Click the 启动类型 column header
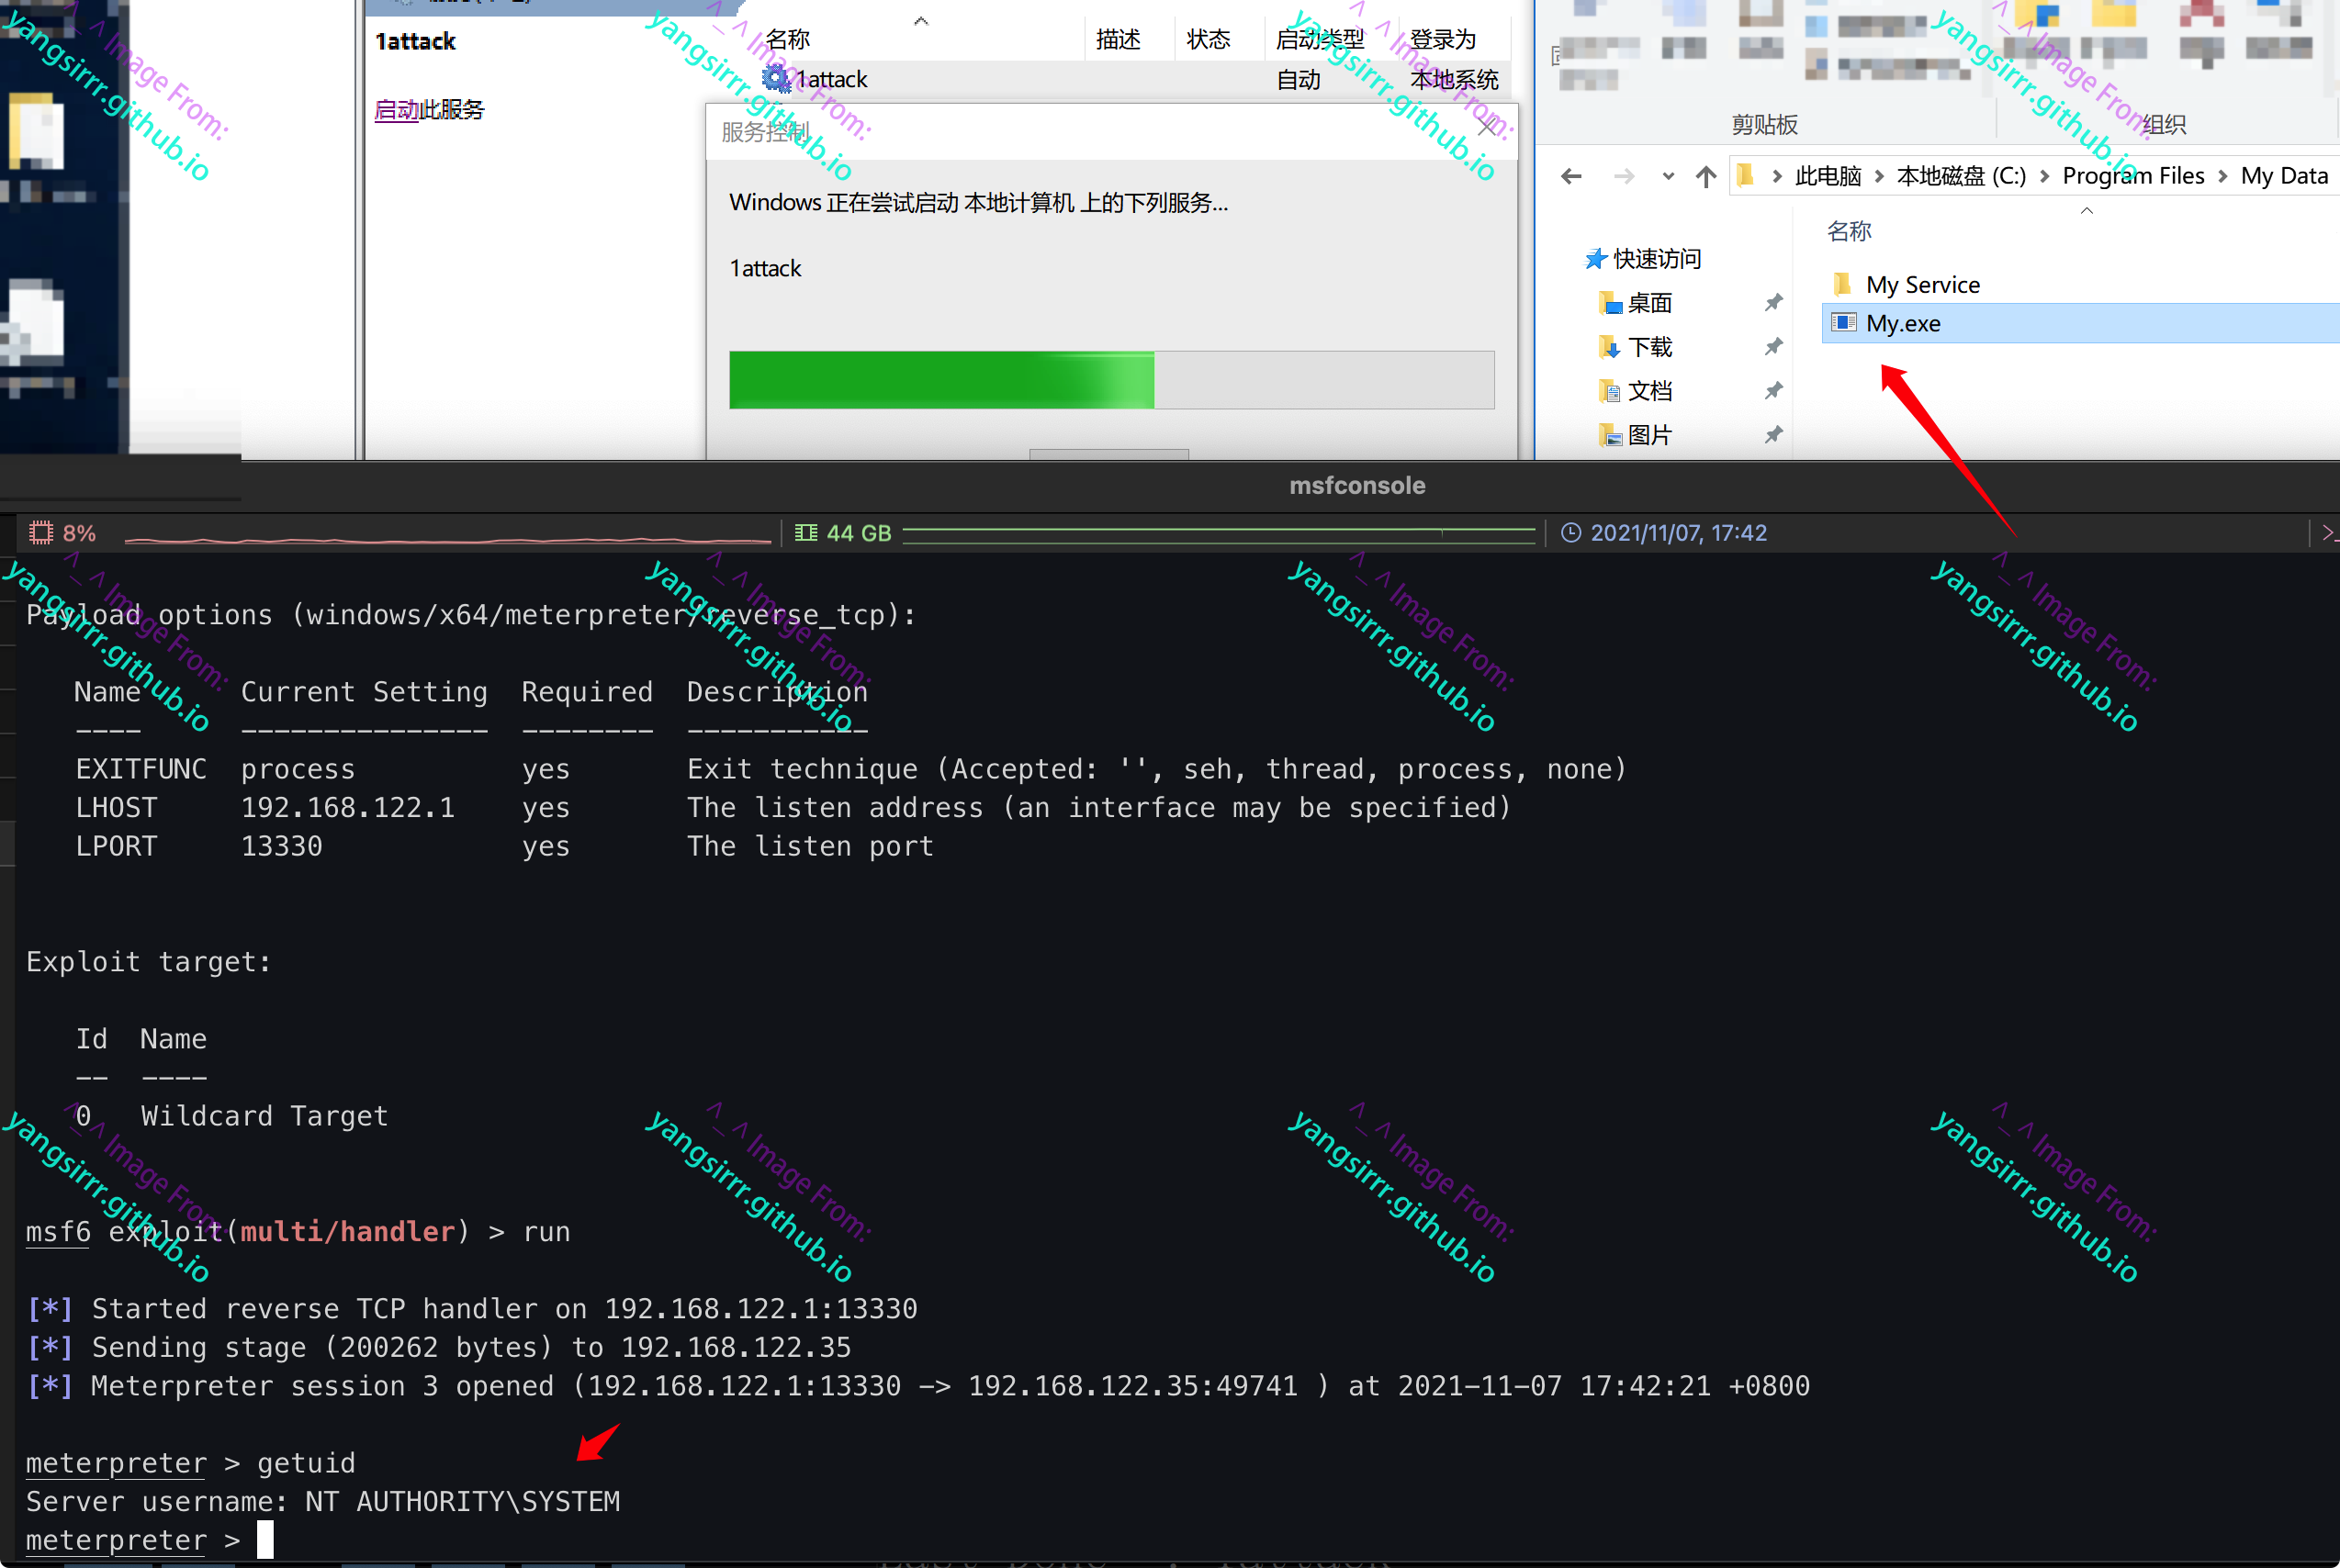This screenshot has width=2340, height=1568. [x=1320, y=40]
